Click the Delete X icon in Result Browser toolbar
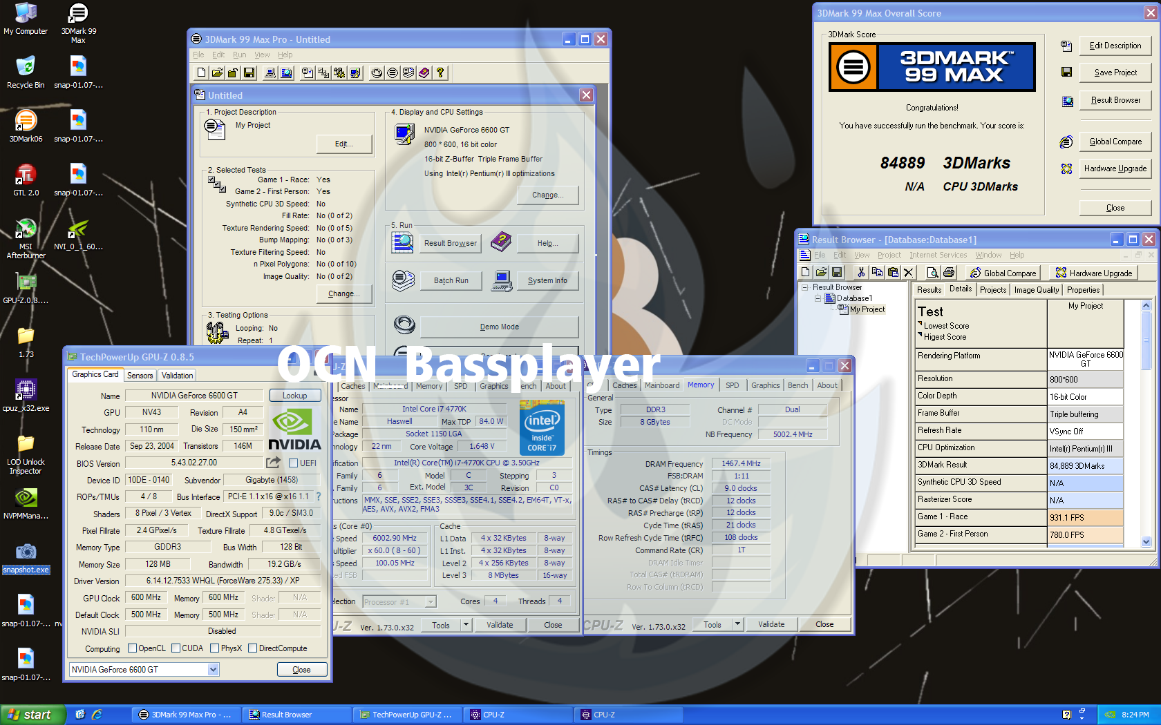Viewport: 1161px width, 725px height. point(909,273)
